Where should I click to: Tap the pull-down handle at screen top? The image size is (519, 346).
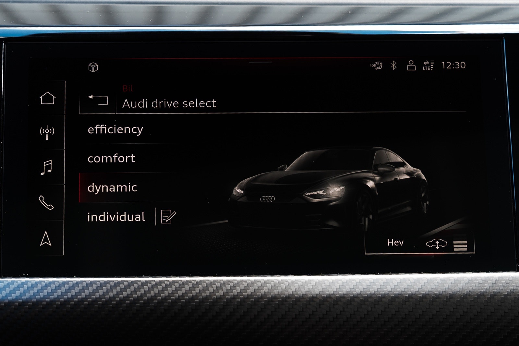pos(260,62)
